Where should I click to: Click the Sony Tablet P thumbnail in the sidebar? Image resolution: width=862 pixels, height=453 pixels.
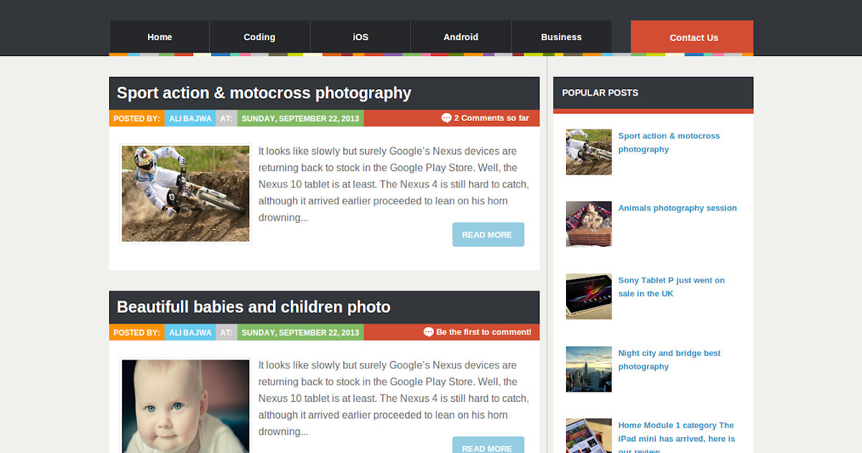pos(588,296)
